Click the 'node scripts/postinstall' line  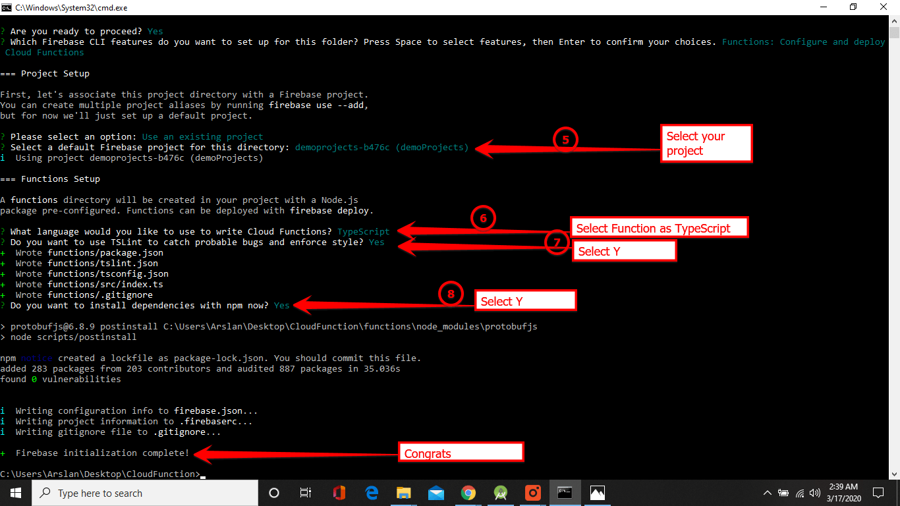pos(69,337)
